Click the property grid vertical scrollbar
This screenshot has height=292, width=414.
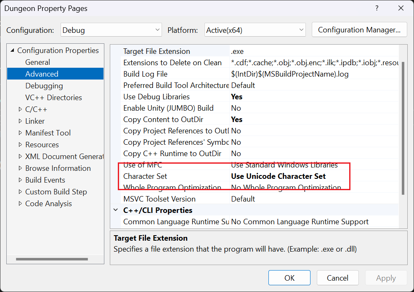[403, 126]
